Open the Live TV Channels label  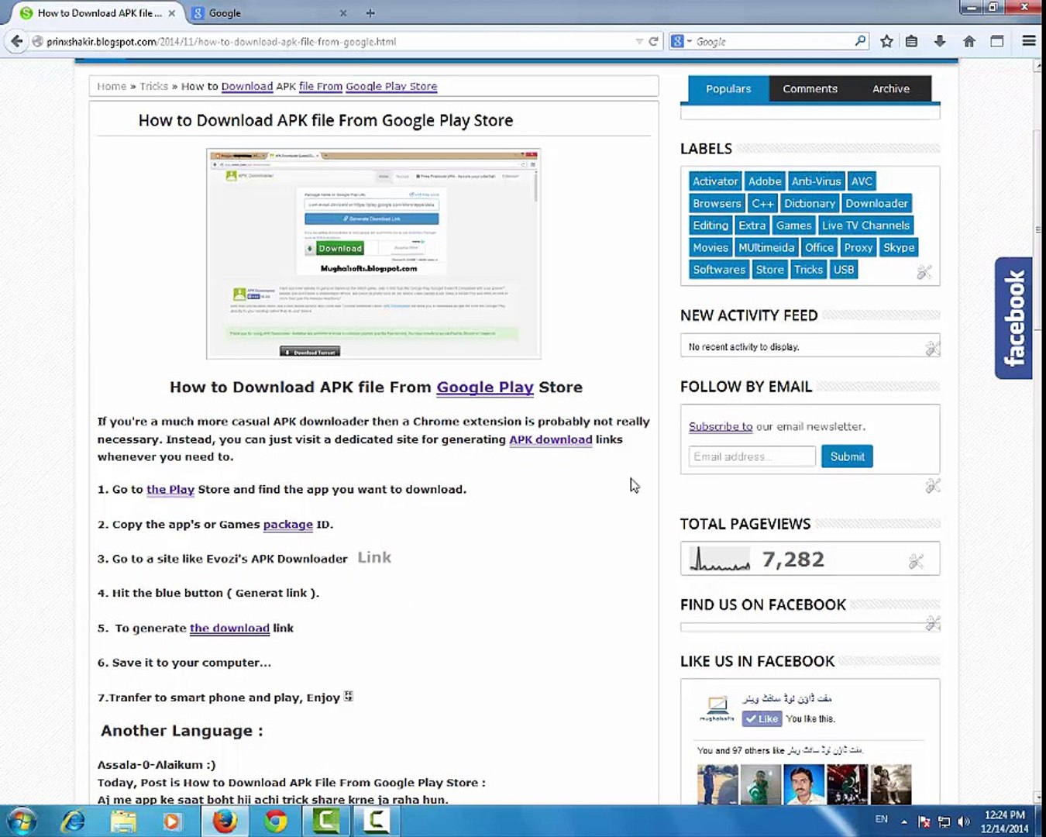pos(866,226)
